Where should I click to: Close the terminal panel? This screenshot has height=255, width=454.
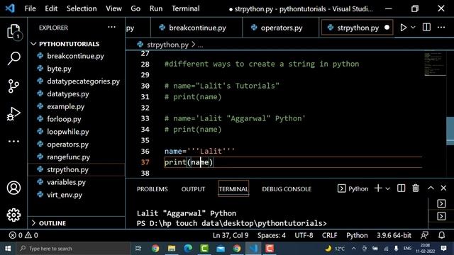click(443, 188)
